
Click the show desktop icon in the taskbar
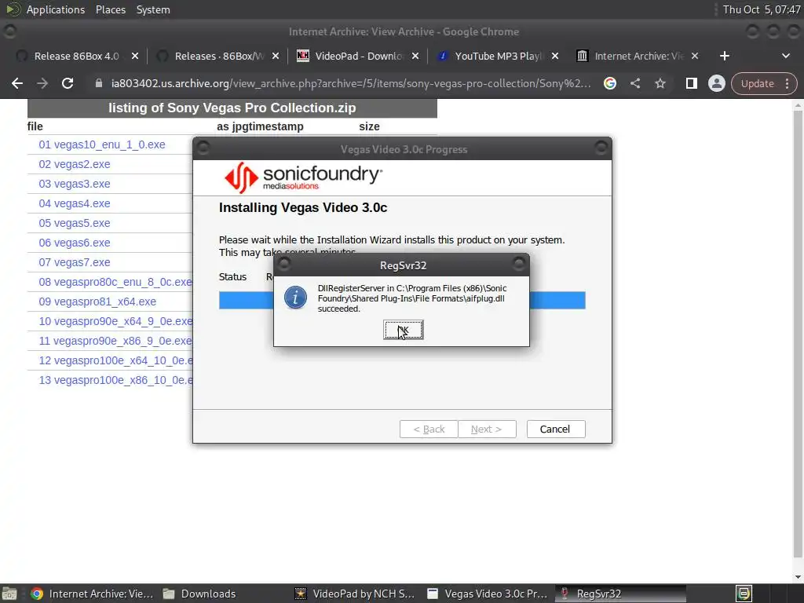click(9, 594)
